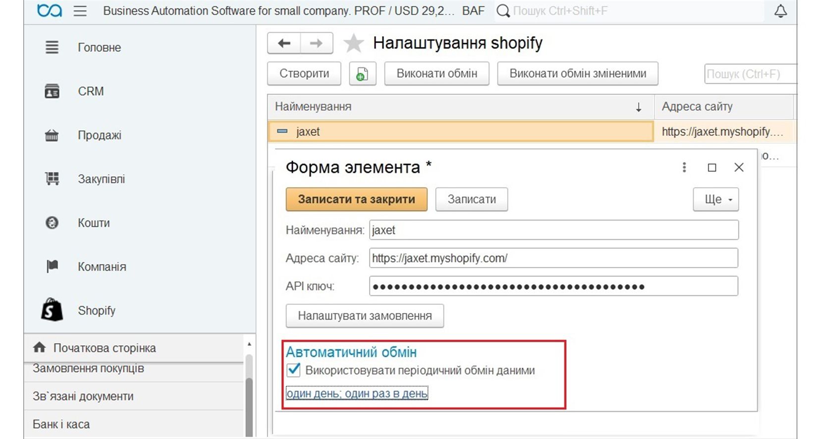Open the form's three-dot options menu
The width and height of the screenshot is (823, 439).
tap(684, 167)
